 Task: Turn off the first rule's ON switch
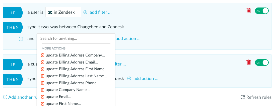click(262, 11)
